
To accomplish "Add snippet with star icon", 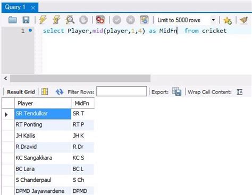I will (228, 20).
